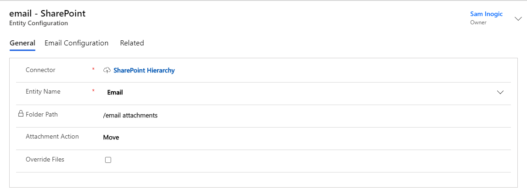Open the SharePoint Hierarchy connector link
The width and height of the screenshot is (527, 195).
click(144, 70)
